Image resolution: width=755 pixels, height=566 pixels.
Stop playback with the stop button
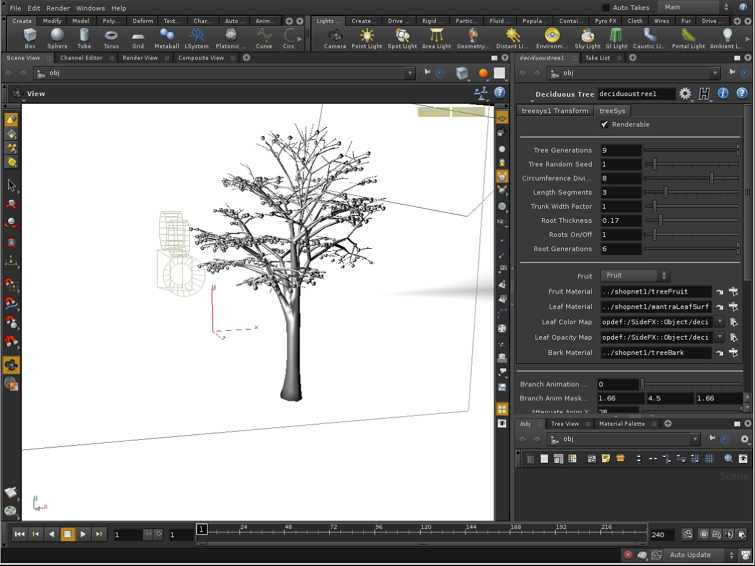67,534
